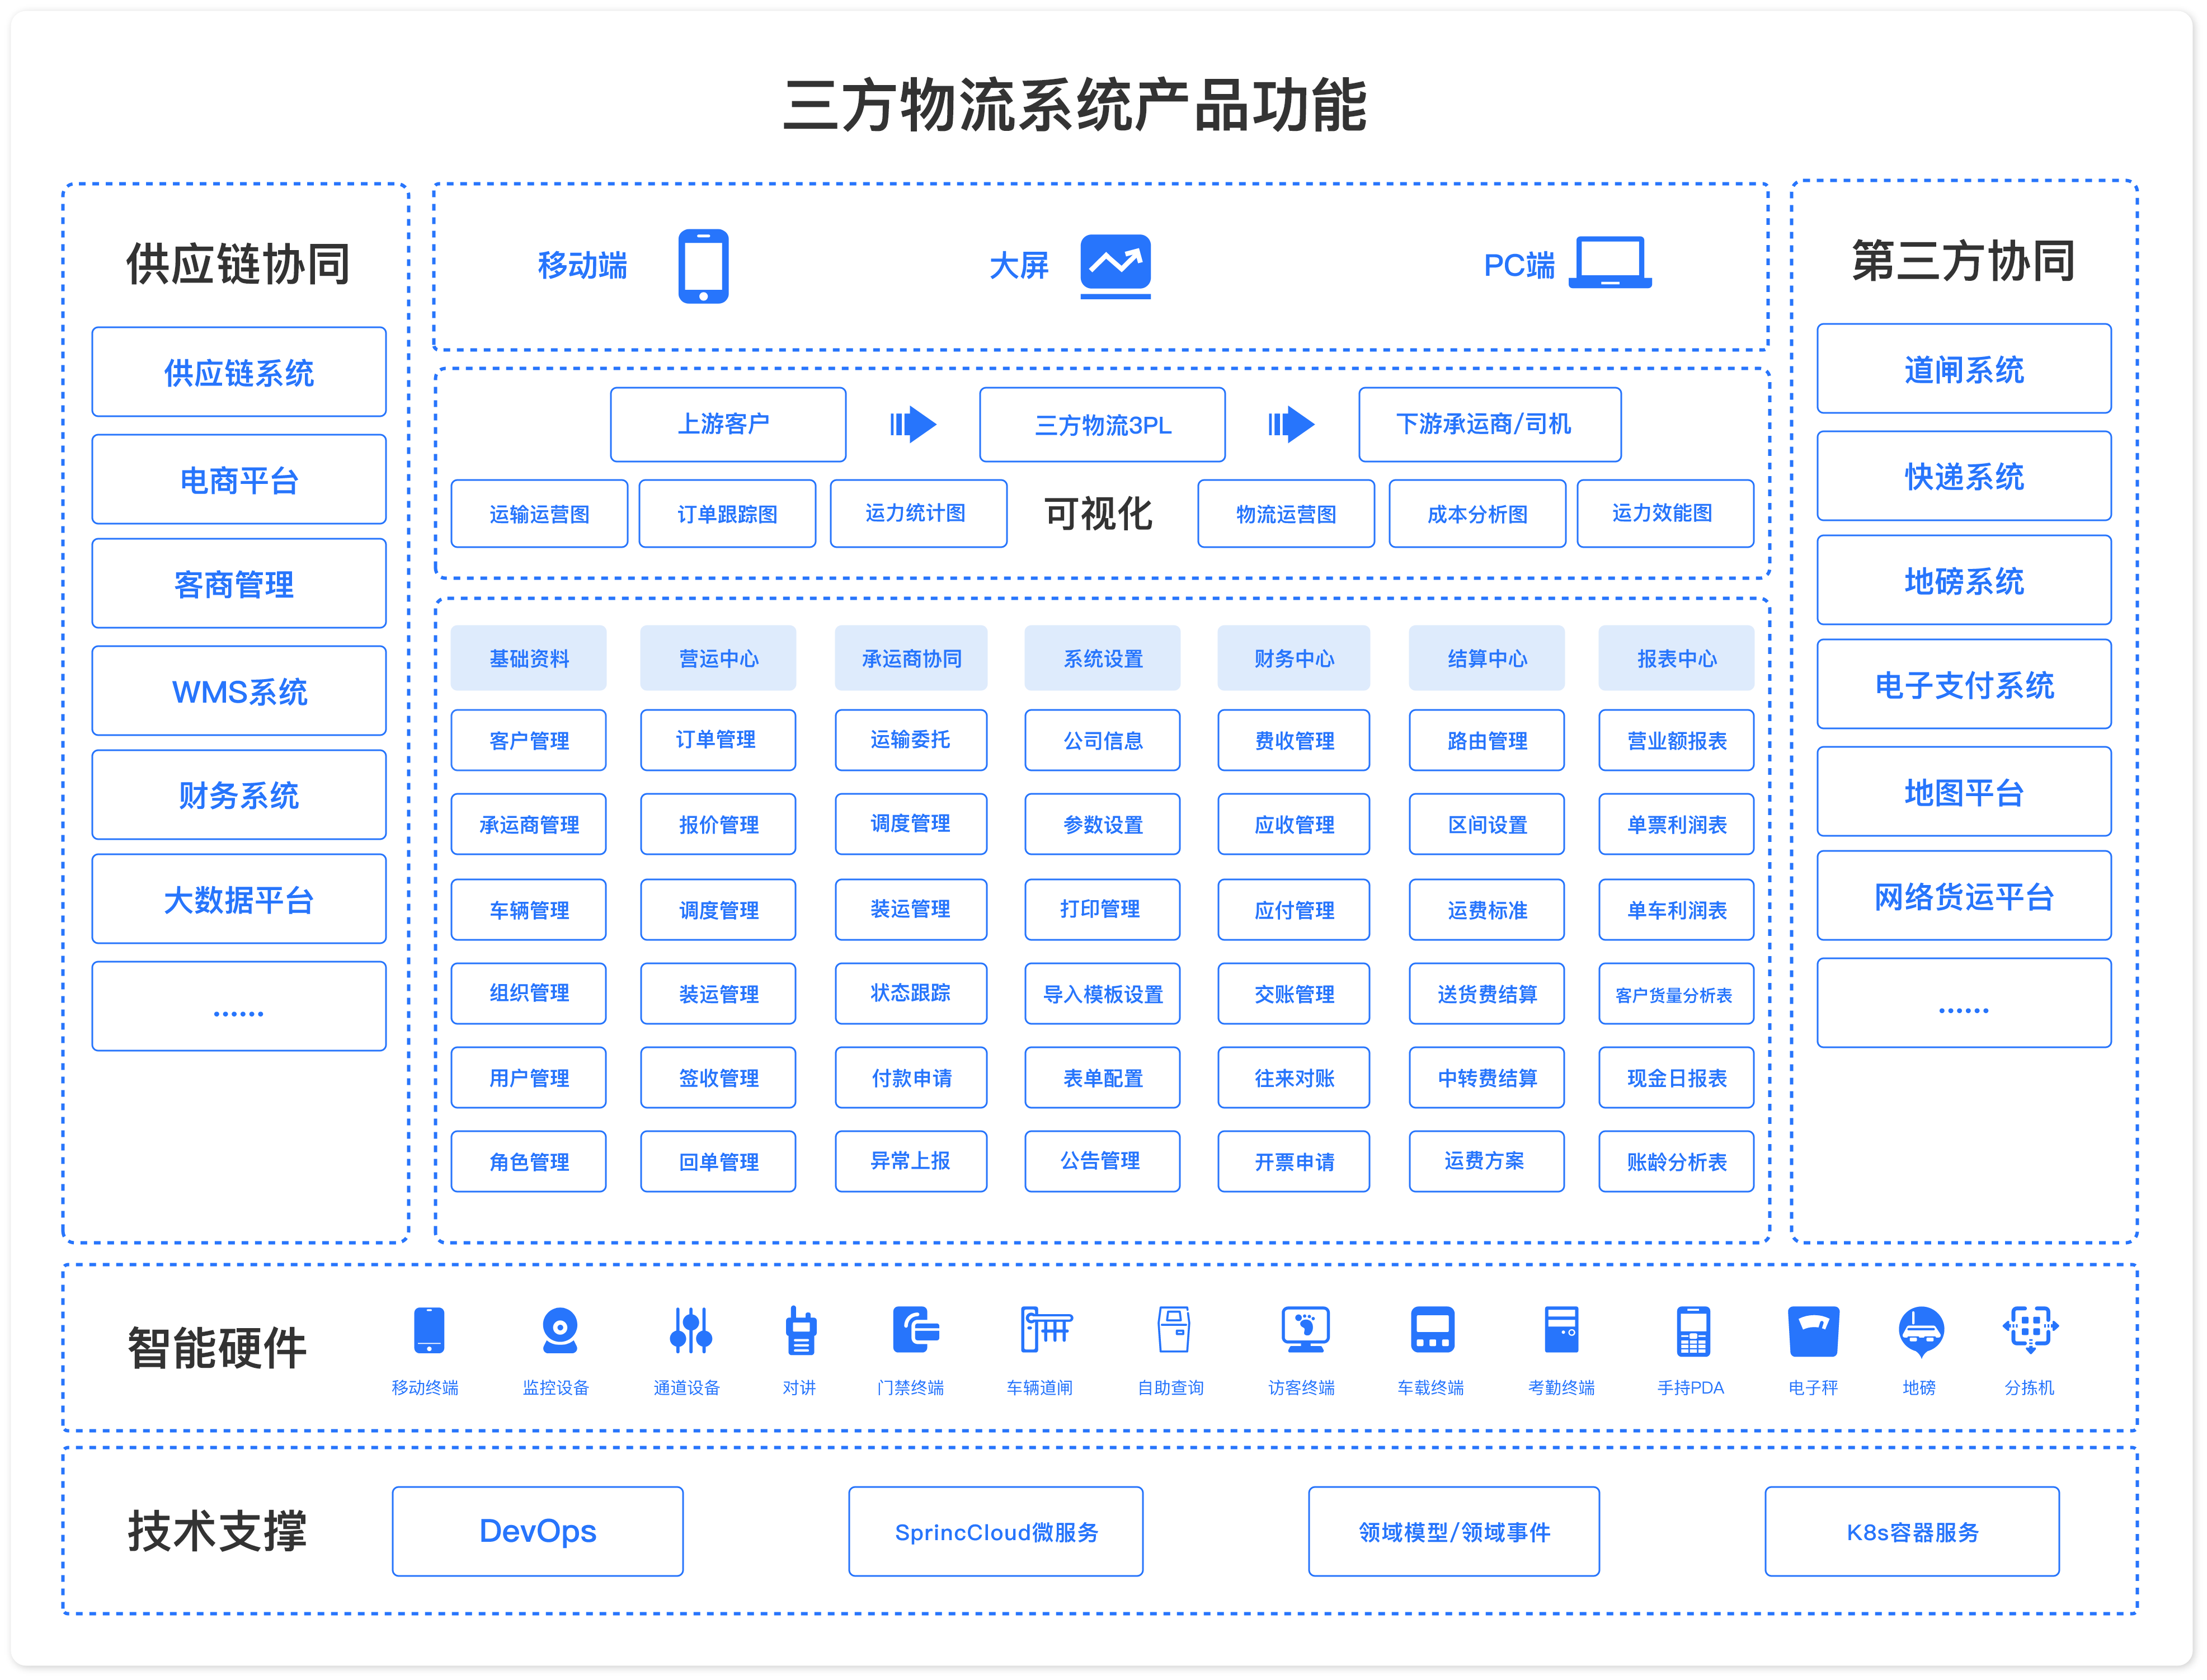Select the 三方物流3PL box

pos(1102,425)
